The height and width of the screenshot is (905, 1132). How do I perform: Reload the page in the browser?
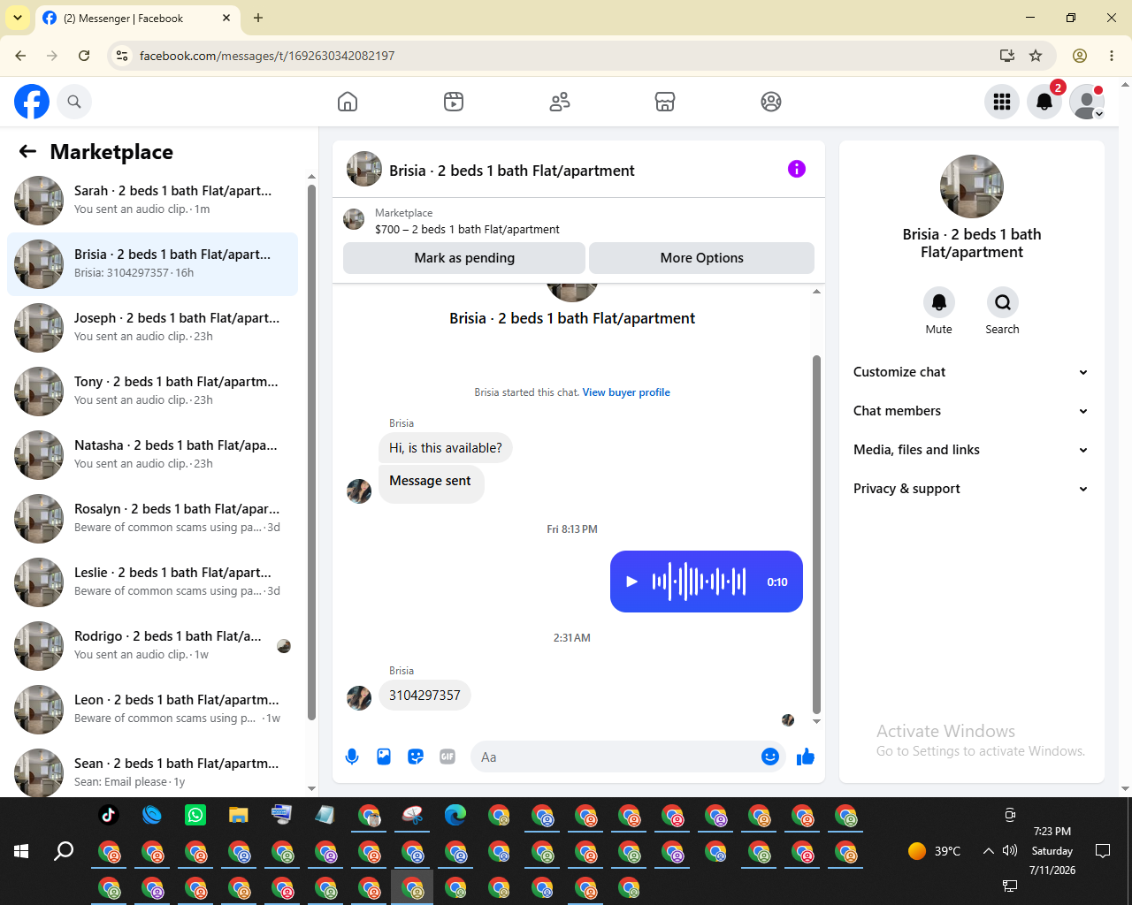84,56
